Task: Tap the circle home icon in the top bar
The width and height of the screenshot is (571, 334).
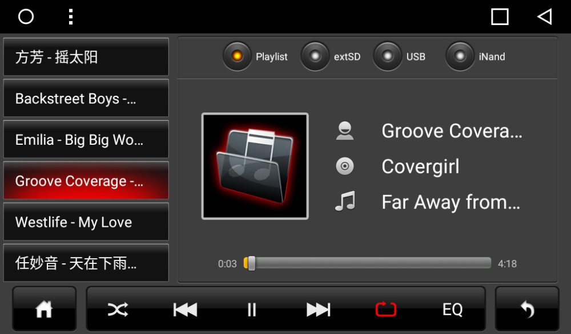Action: pos(26,17)
